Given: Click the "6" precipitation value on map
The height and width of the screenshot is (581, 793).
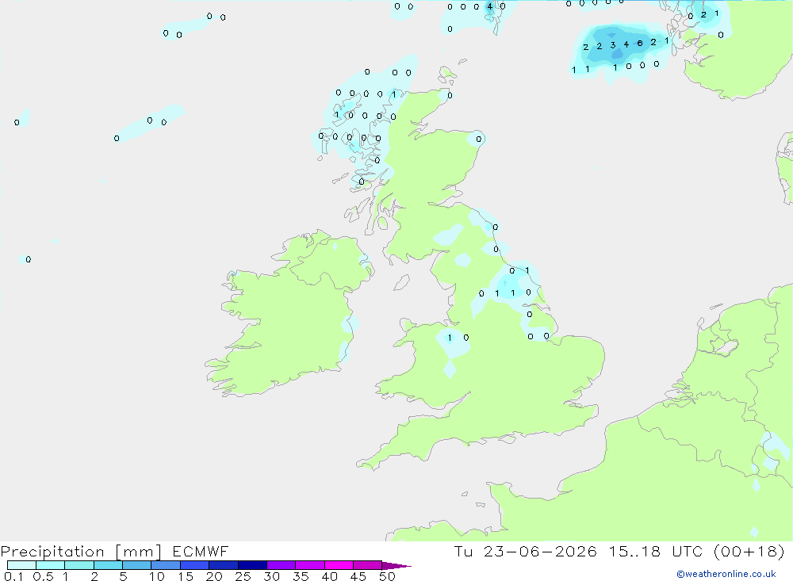Looking at the screenshot, I should pyautogui.click(x=640, y=44).
